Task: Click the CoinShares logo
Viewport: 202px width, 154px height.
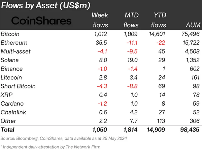Action: click(x=41, y=21)
